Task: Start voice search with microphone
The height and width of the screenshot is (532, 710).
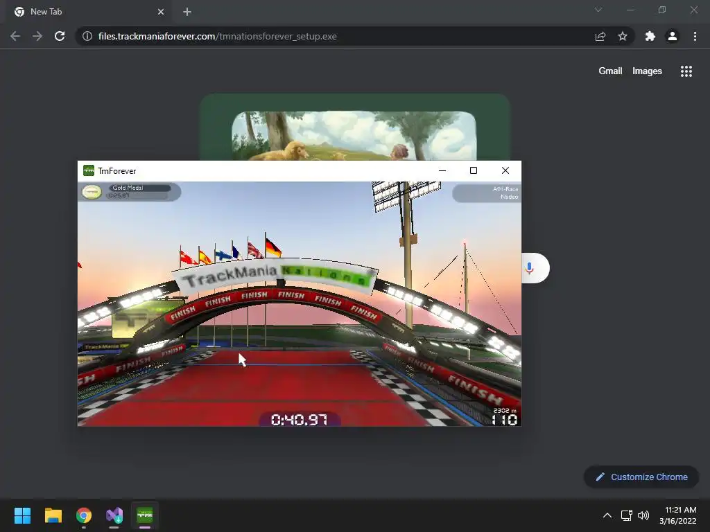Action: (x=529, y=268)
